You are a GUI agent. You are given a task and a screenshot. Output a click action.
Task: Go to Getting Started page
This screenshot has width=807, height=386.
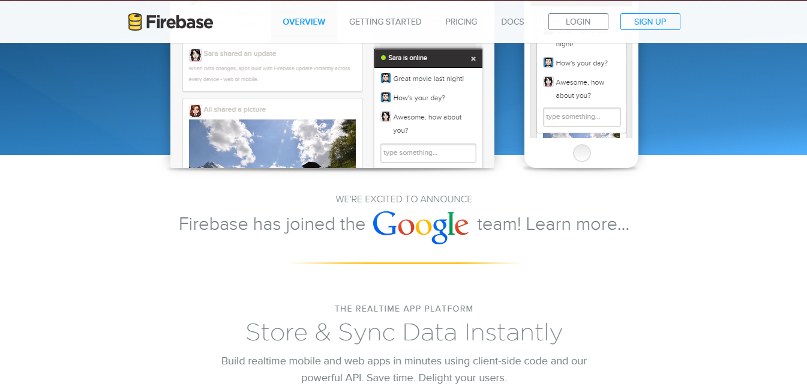tap(385, 22)
